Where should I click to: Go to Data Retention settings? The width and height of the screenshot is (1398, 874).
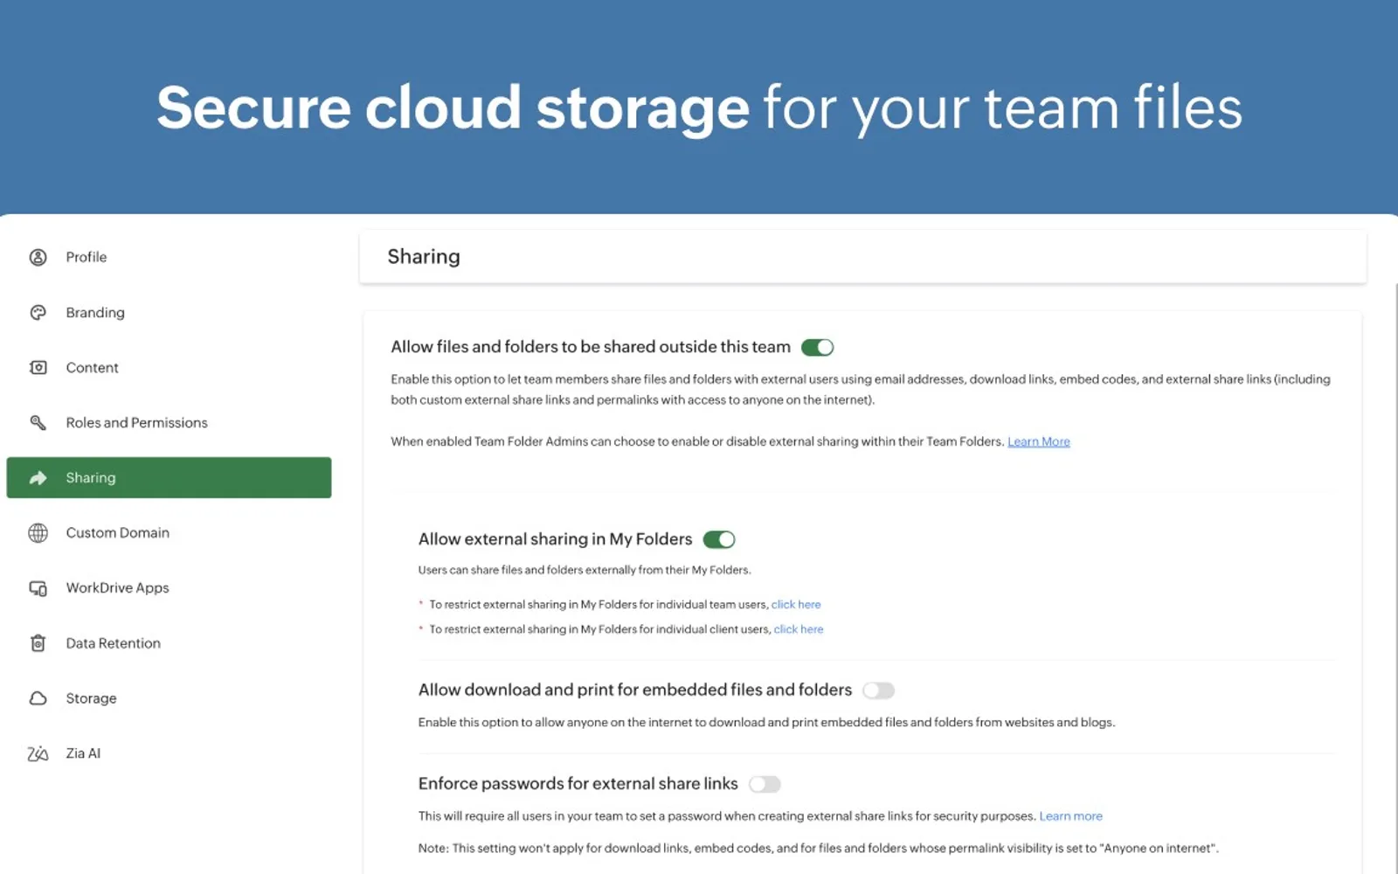coord(169,643)
